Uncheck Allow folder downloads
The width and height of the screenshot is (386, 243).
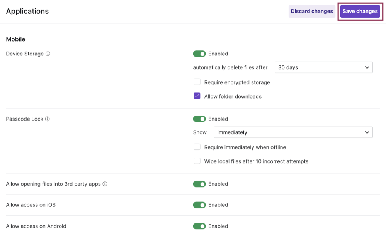click(x=197, y=96)
